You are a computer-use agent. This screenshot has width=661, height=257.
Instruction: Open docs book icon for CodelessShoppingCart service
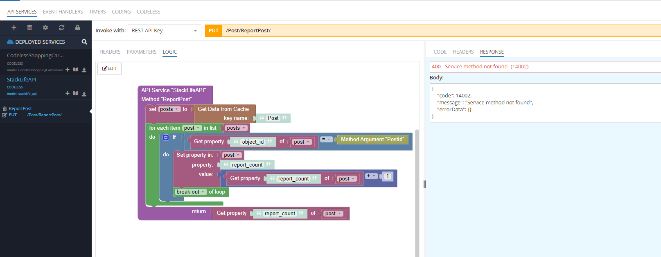pos(76,70)
